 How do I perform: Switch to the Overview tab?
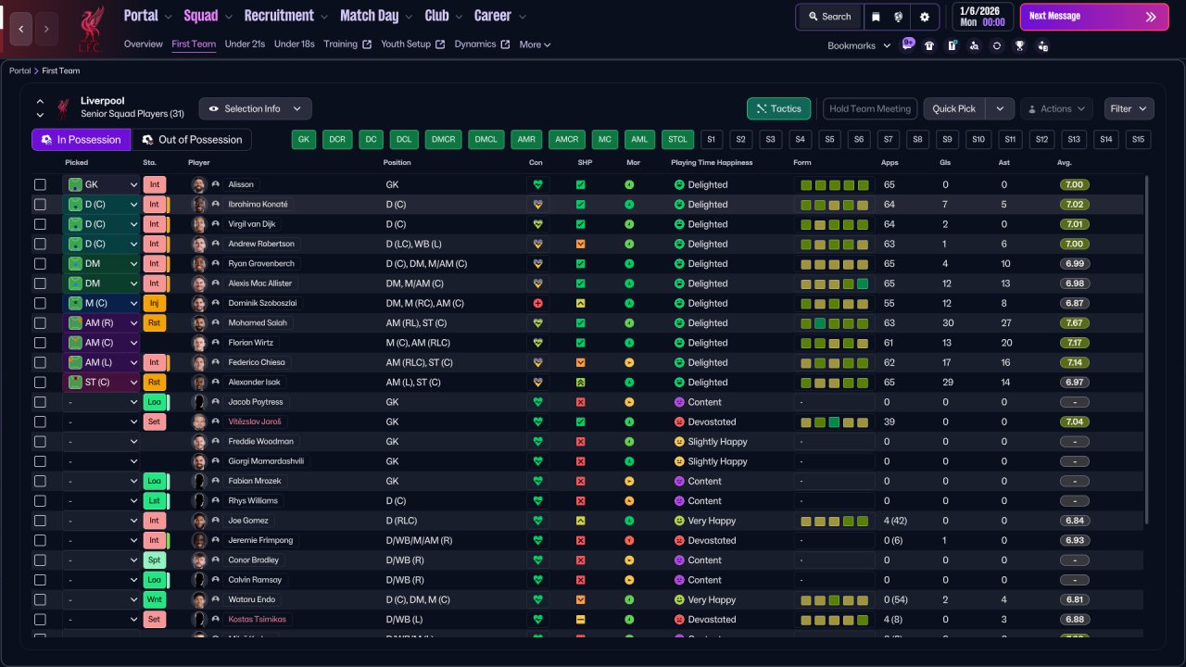[143, 44]
